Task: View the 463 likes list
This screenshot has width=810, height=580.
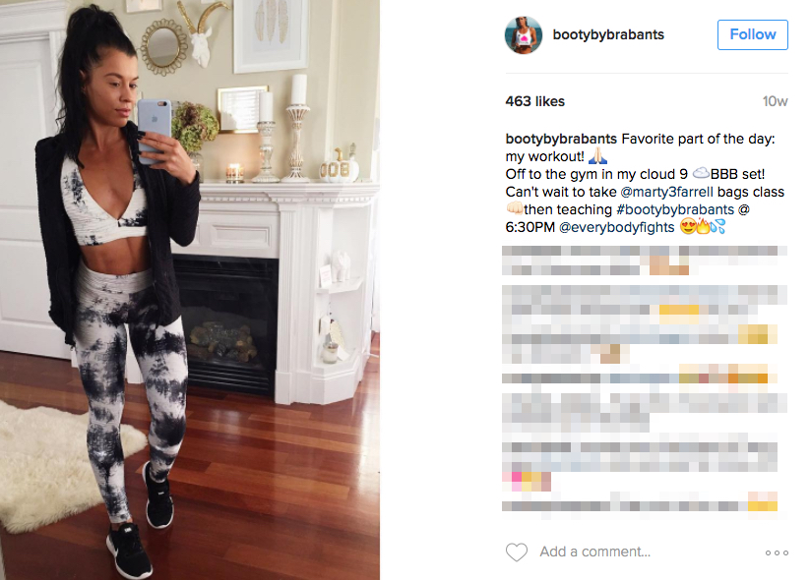Action: click(535, 101)
